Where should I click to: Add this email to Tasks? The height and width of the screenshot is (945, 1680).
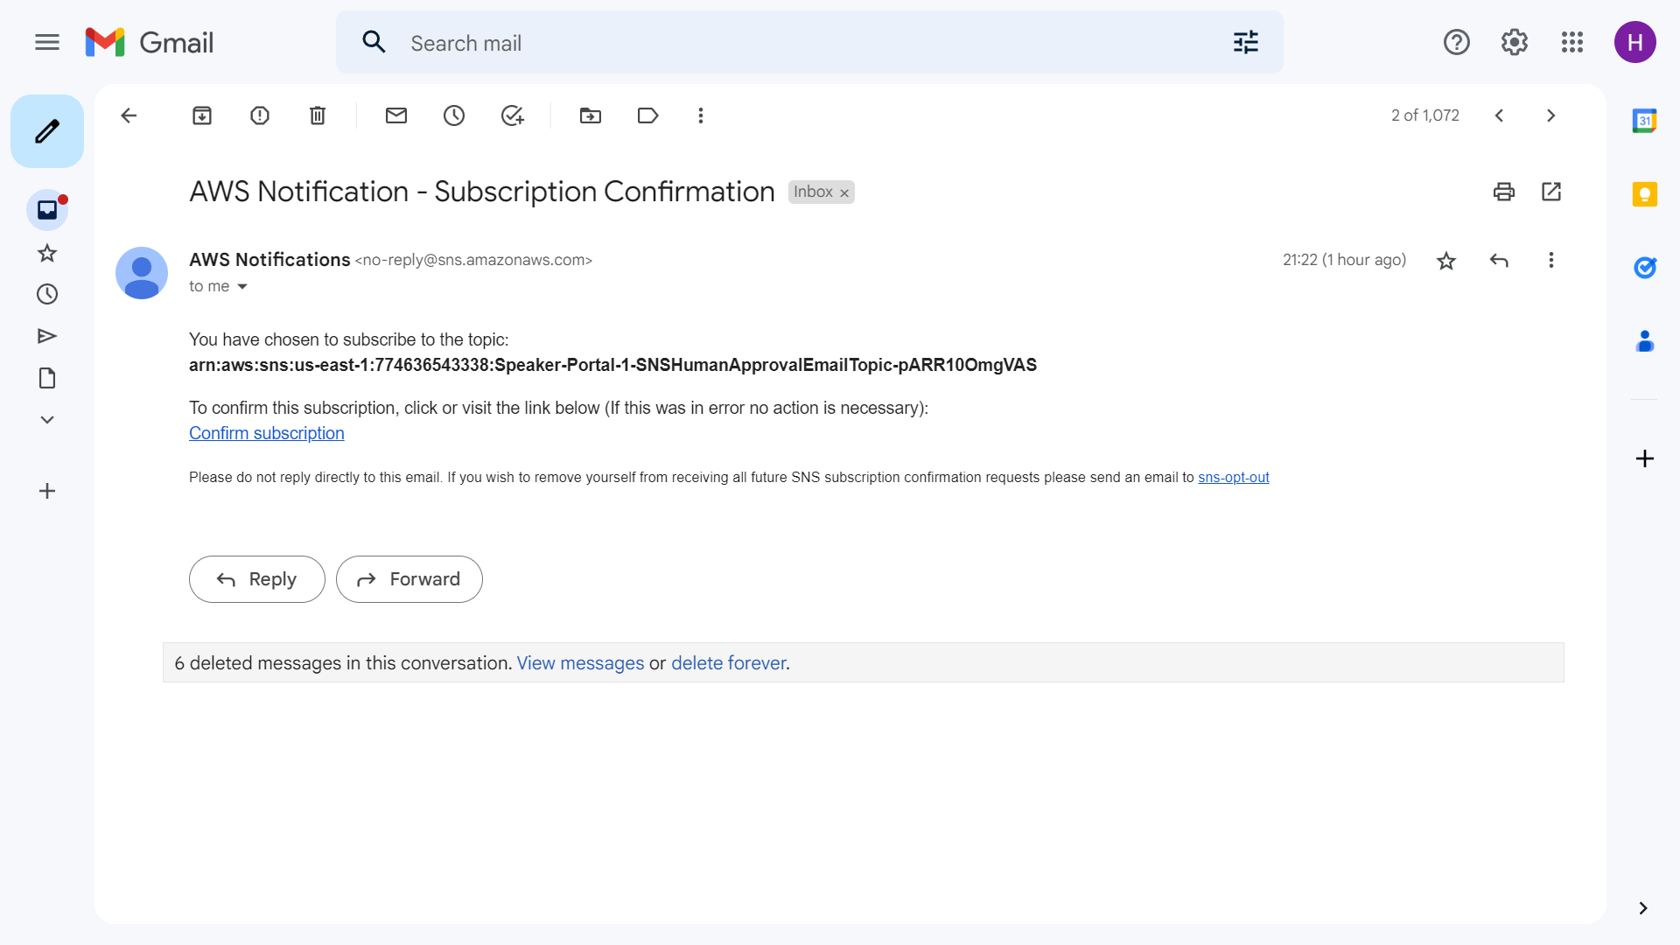512,115
